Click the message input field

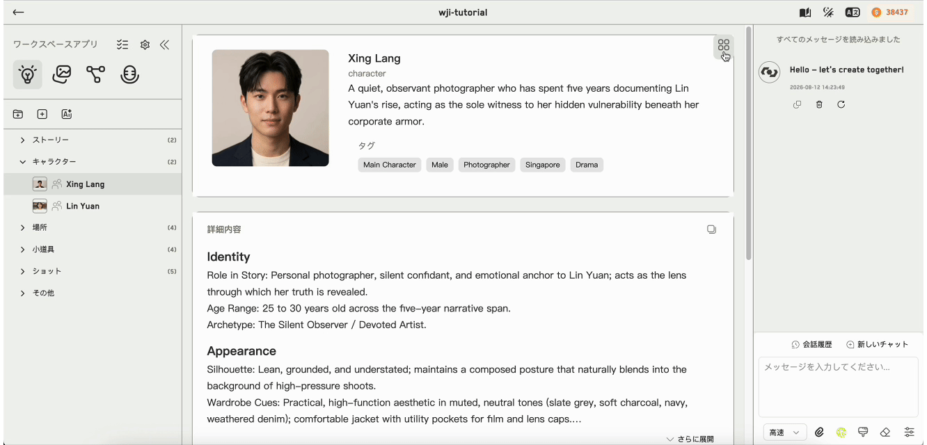838,386
